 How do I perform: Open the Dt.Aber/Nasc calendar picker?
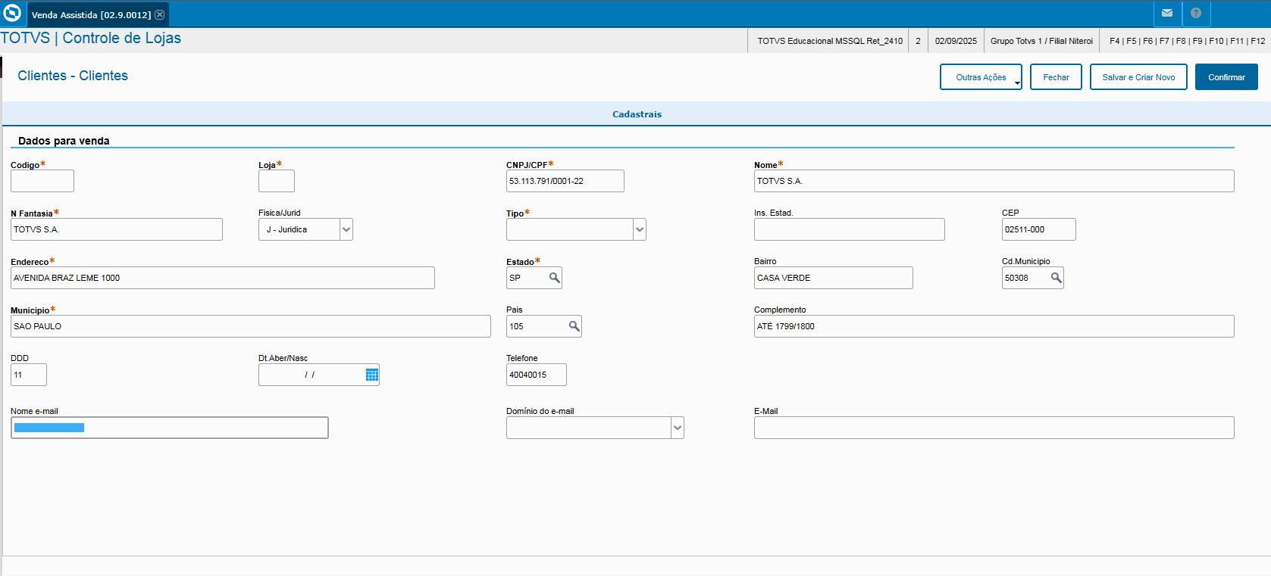372,375
